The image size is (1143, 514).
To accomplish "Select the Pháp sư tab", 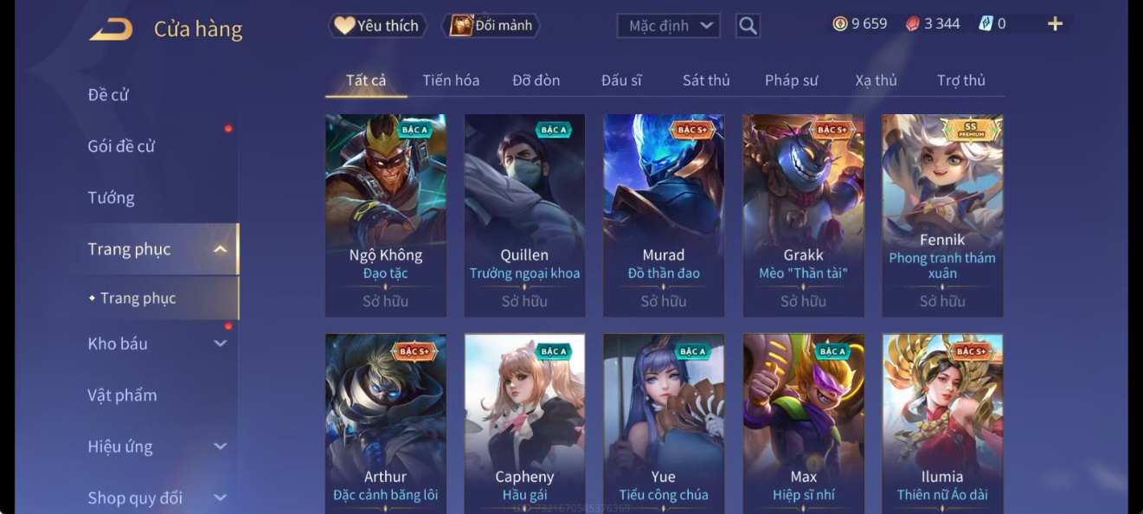I will click(791, 80).
